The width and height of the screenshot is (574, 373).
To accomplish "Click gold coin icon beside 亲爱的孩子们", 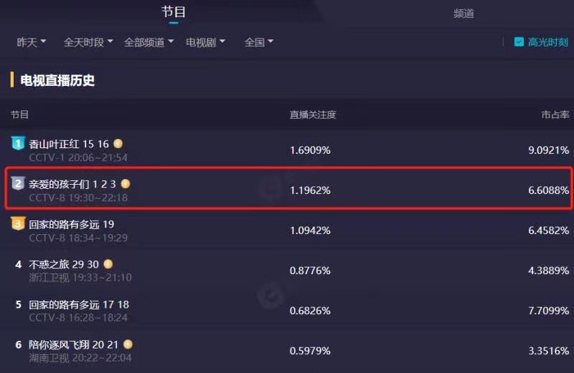I will 126,184.
